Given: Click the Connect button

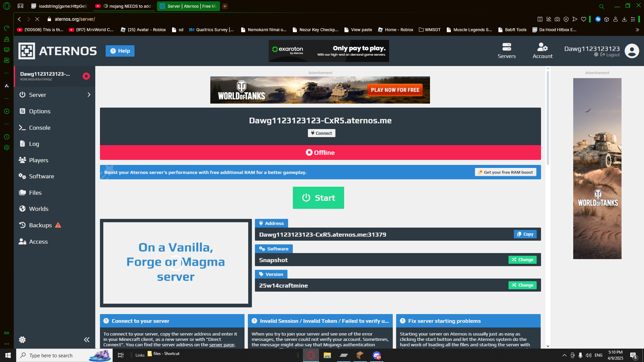Looking at the screenshot, I should pos(321,133).
